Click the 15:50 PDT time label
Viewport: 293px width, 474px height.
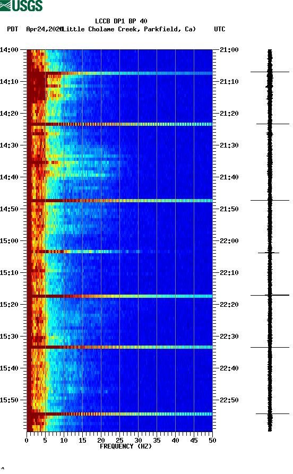(9, 400)
